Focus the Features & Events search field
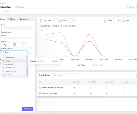The width and height of the screenshot is (137, 114). tap(14, 52)
